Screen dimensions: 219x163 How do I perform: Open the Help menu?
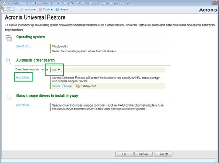pyautogui.click(x=62, y=10)
